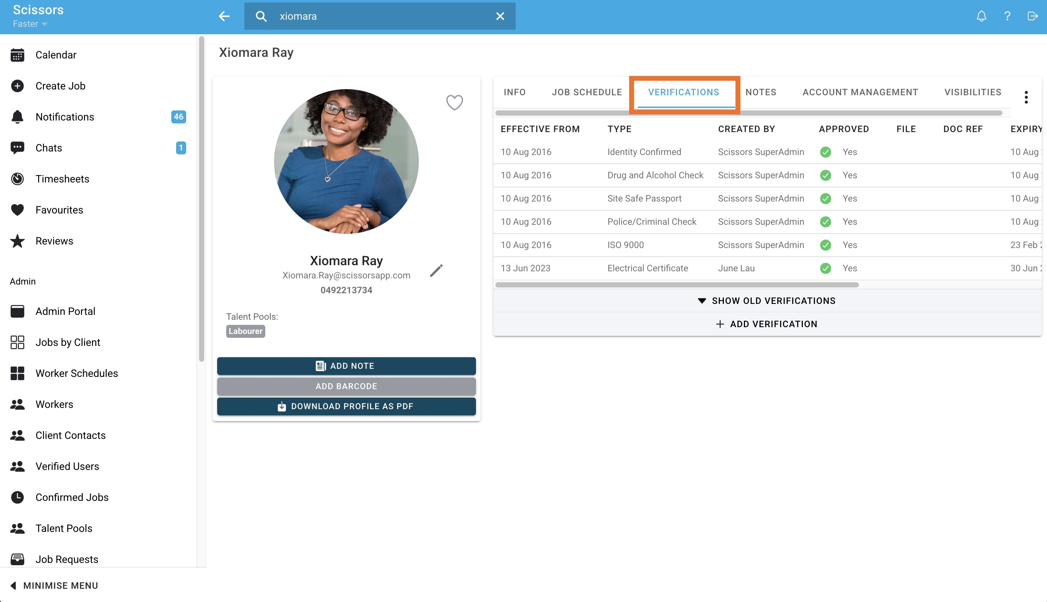Toggle the favourite heart on Xiomara's profile
1047x602 pixels.
click(x=454, y=102)
